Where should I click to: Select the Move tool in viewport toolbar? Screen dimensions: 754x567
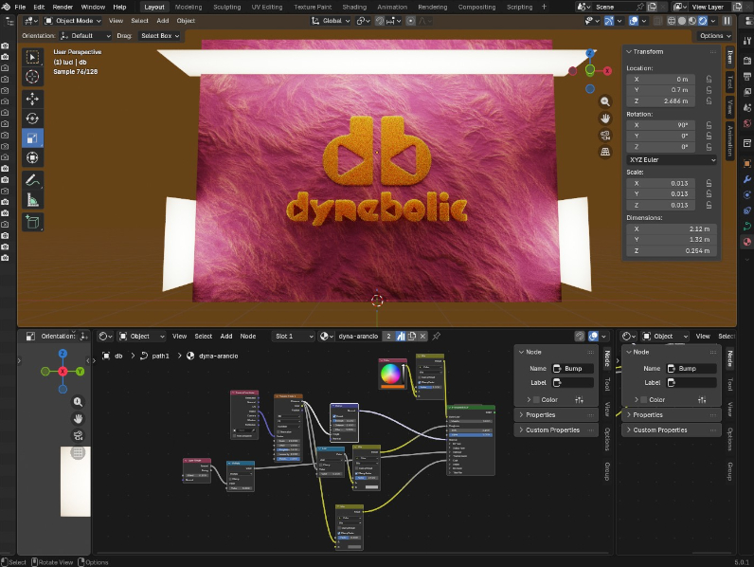point(32,99)
